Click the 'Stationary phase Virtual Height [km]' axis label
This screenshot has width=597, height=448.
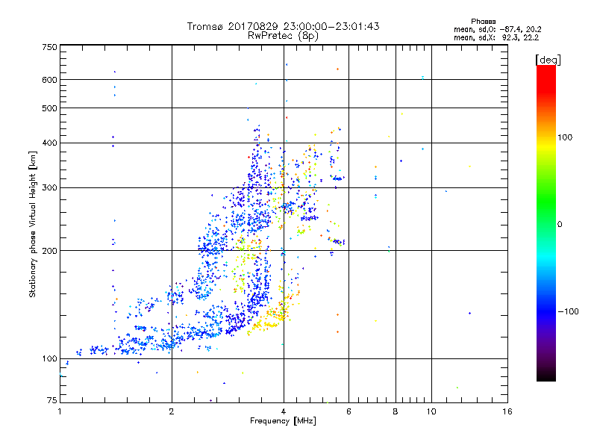click(32, 225)
